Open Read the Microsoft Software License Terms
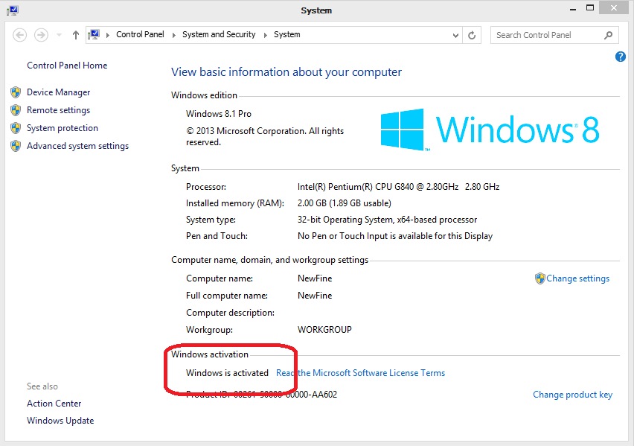This screenshot has width=634, height=446. coord(360,373)
